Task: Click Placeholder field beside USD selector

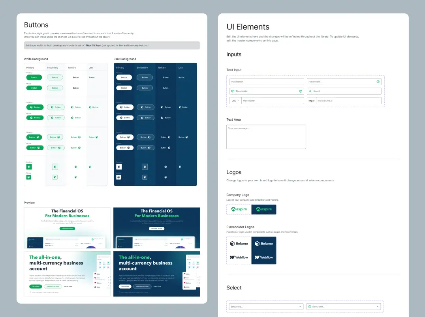Action: tap(273, 101)
